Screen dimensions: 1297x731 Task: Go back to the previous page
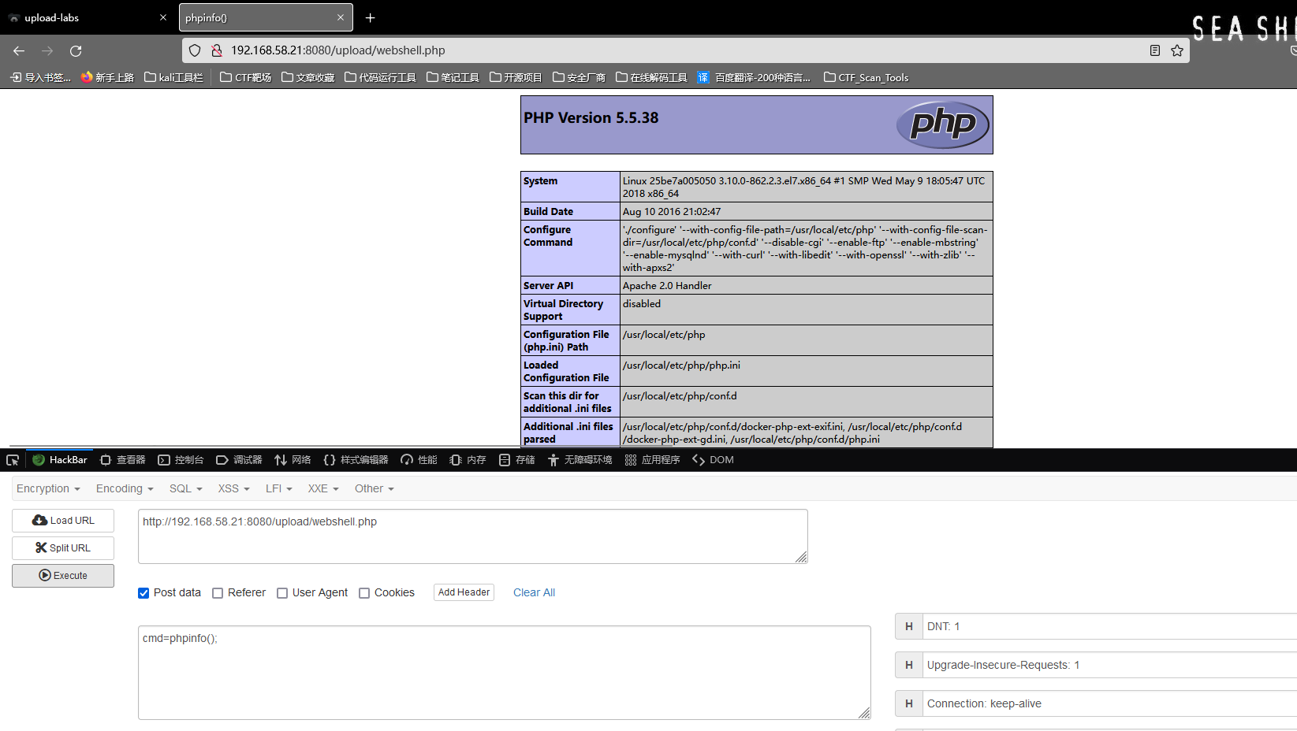pyautogui.click(x=19, y=50)
